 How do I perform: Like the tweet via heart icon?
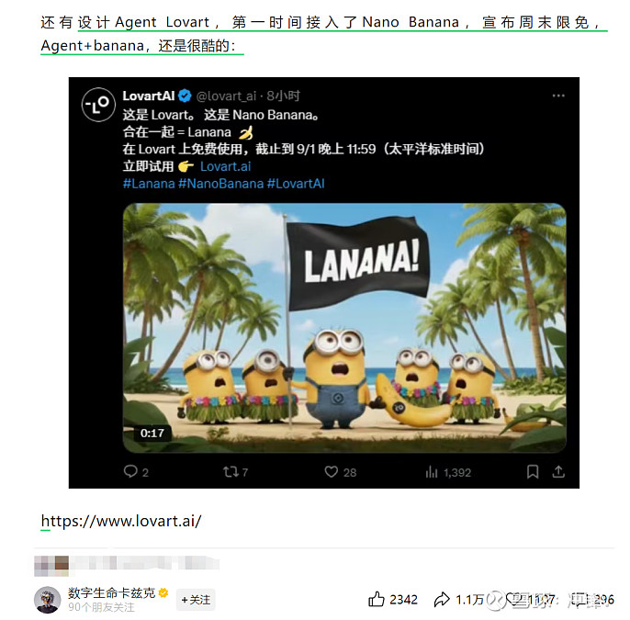331,472
